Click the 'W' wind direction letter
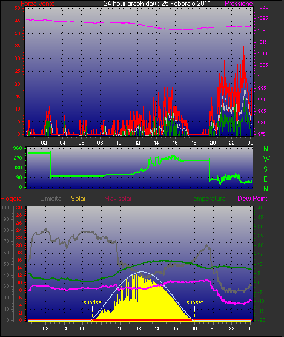 point(266,159)
